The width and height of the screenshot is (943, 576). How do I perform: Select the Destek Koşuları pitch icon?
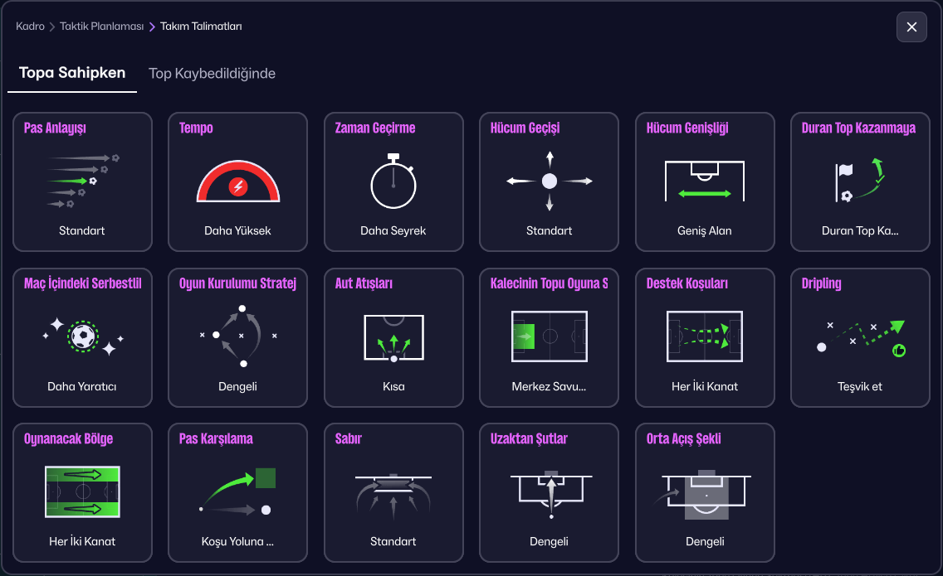(x=705, y=336)
